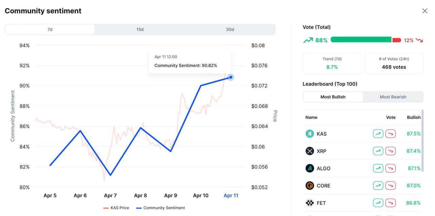Click the bullish vote icon for XRP
Screen dimensions: 435x216
pos(378,151)
